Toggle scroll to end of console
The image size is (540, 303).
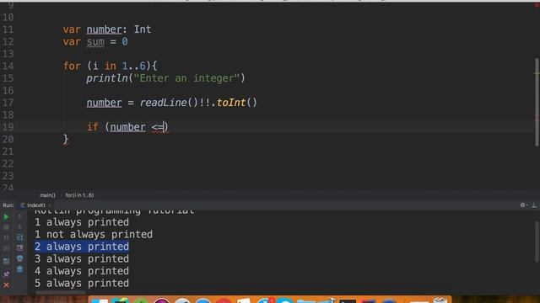[19, 247]
